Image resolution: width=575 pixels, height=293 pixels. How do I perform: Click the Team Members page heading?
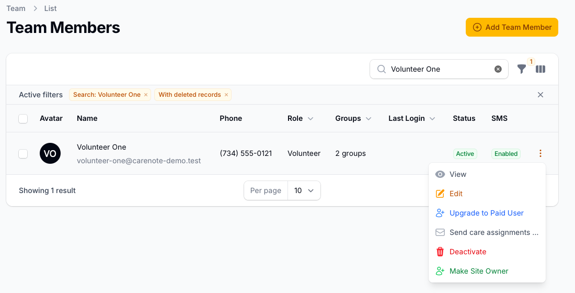tap(63, 28)
